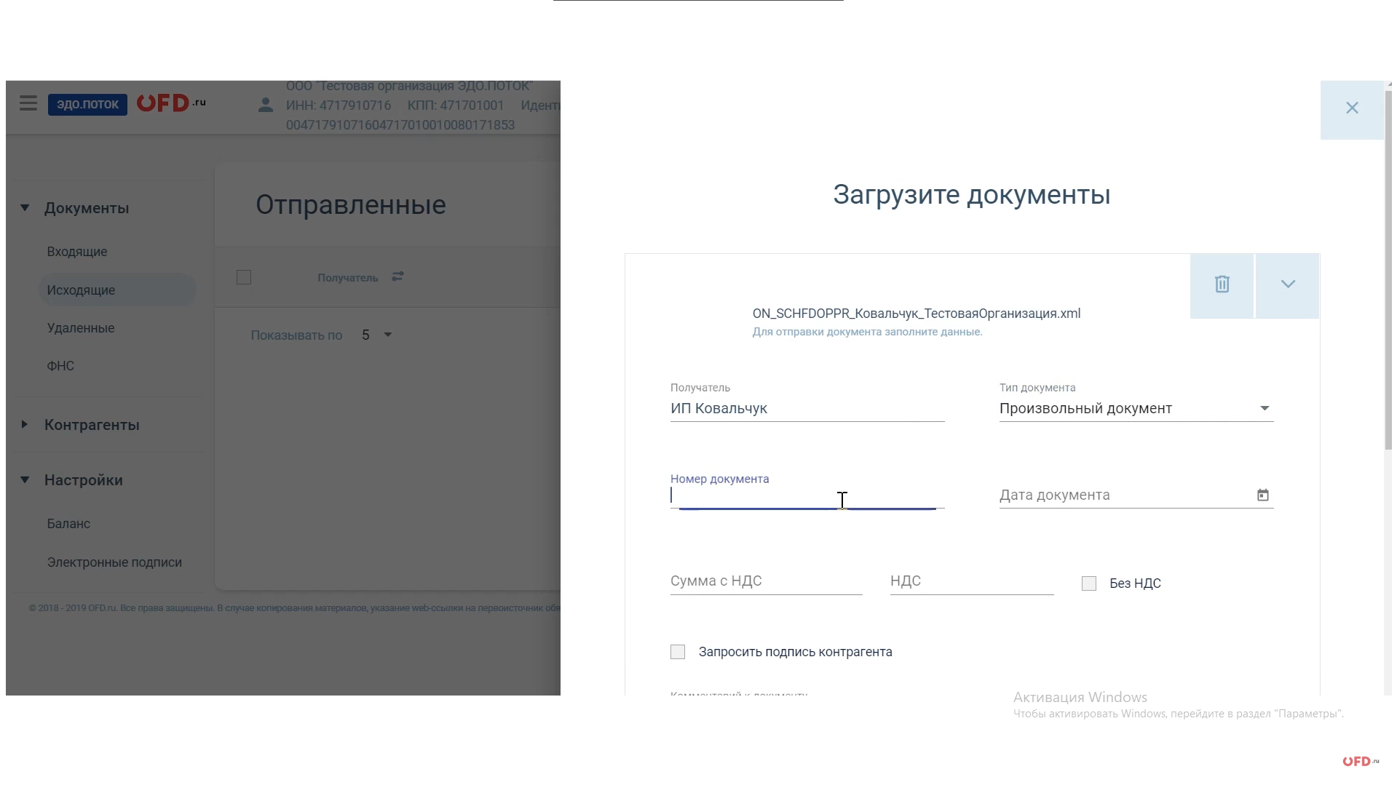Click the Отправленные page heading

[351, 205]
